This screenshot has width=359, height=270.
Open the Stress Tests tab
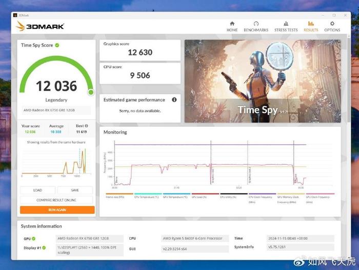[x=286, y=27]
